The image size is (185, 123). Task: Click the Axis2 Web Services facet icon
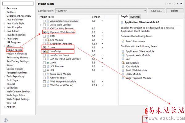[x=48, y=25]
